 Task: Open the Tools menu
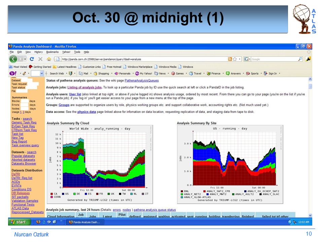(x=77, y=52)
